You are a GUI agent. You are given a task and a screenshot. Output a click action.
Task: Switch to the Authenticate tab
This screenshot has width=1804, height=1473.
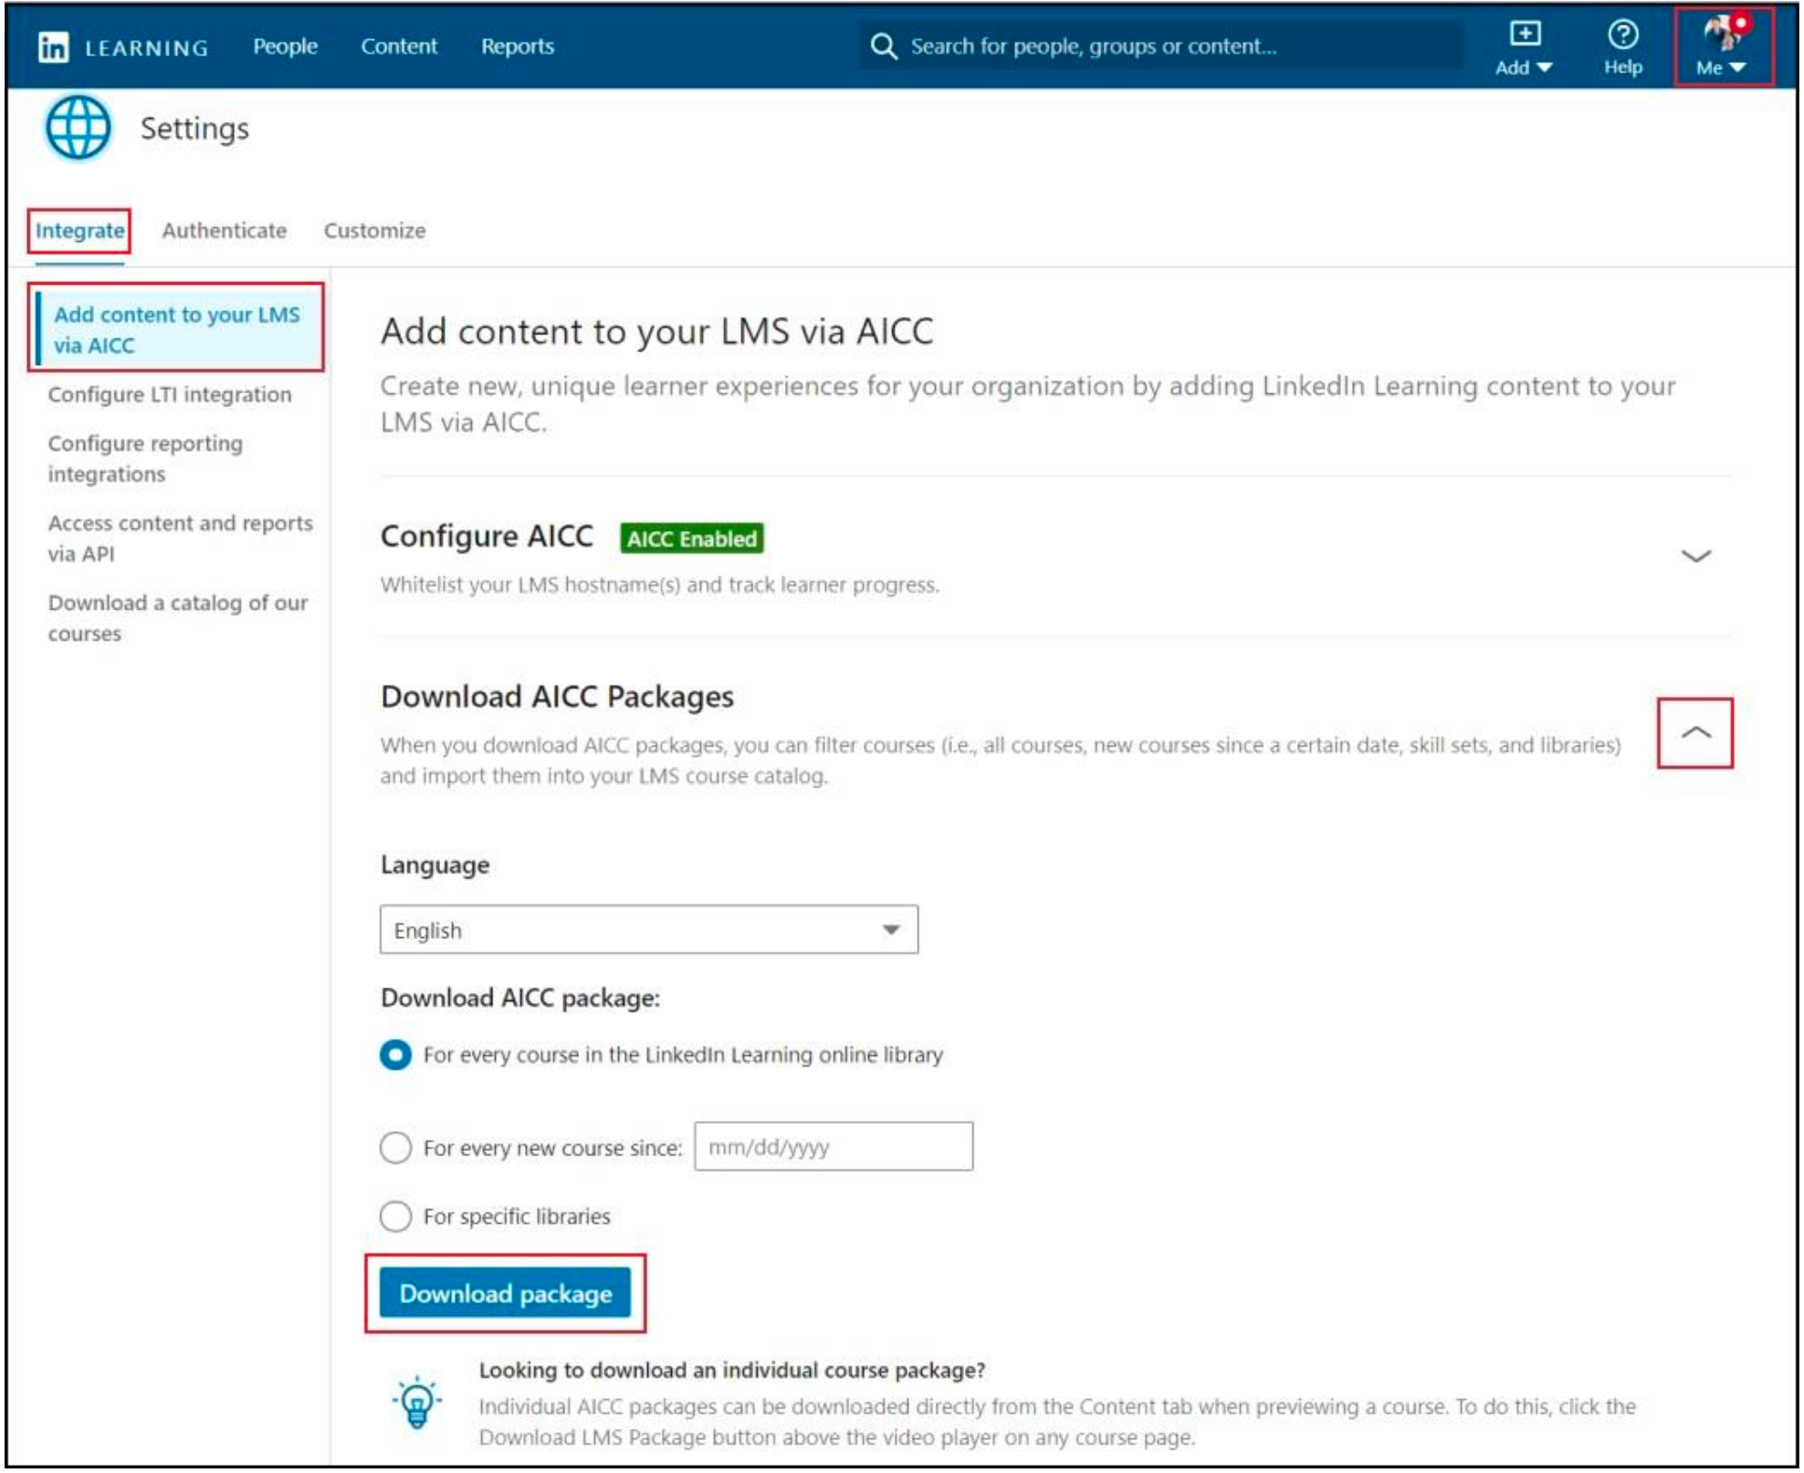coord(224,231)
